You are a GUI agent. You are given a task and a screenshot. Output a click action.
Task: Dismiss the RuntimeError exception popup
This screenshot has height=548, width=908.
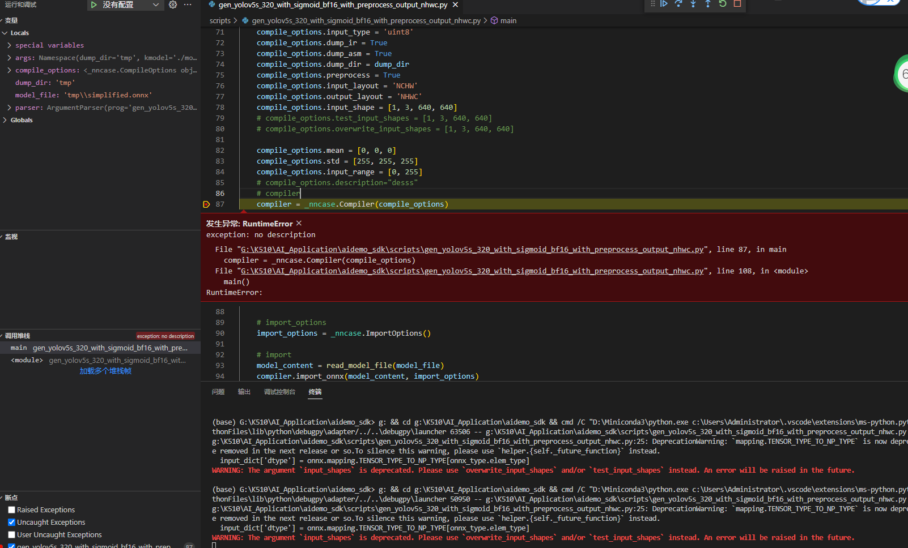(299, 223)
